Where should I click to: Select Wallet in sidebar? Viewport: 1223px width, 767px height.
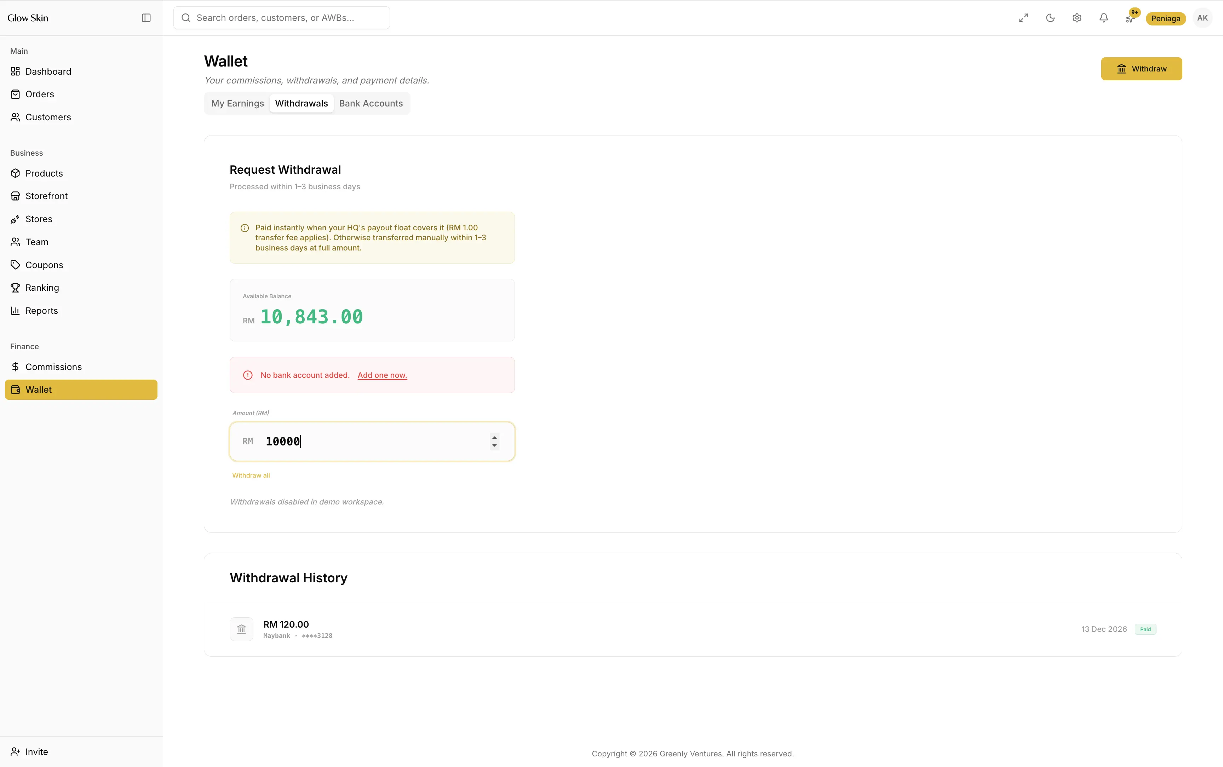[x=81, y=390]
